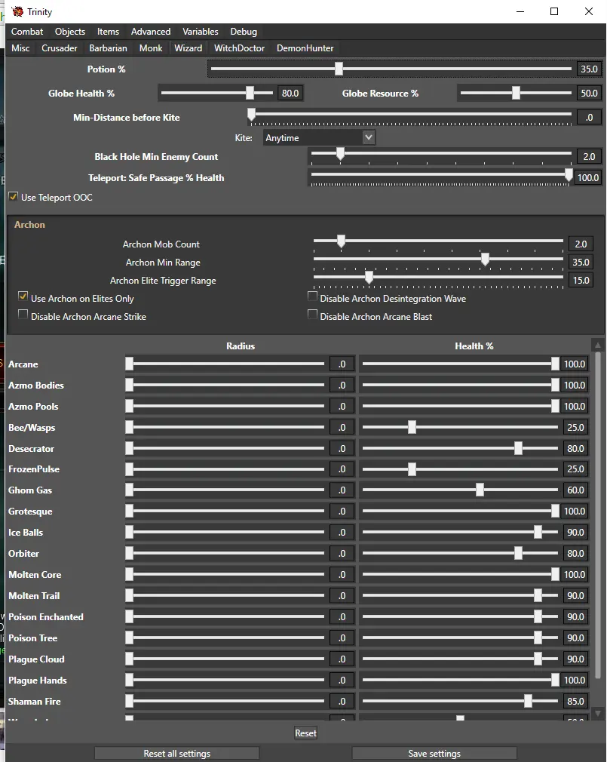Click the Molten Trail Health % slider
The width and height of the screenshot is (607, 762).
pyautogui.click(x=460, y=596)
